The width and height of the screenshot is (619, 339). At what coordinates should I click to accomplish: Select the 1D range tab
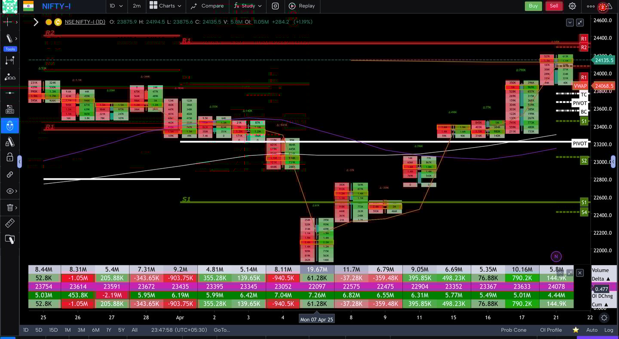tap(26, 330)
